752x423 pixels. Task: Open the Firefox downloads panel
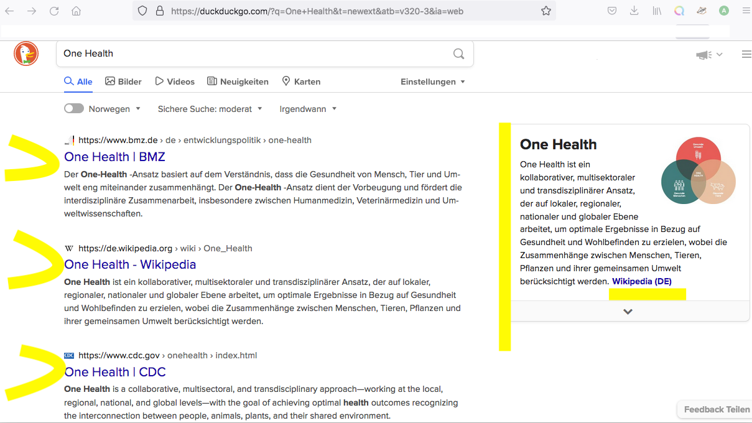634,11
